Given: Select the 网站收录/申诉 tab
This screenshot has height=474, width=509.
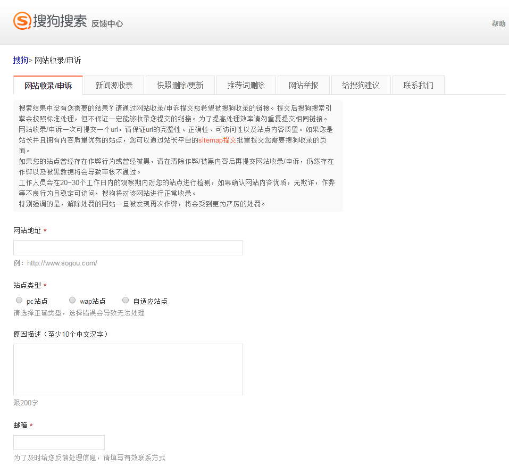Looking at the screenshot, I should tap(48, 86).
